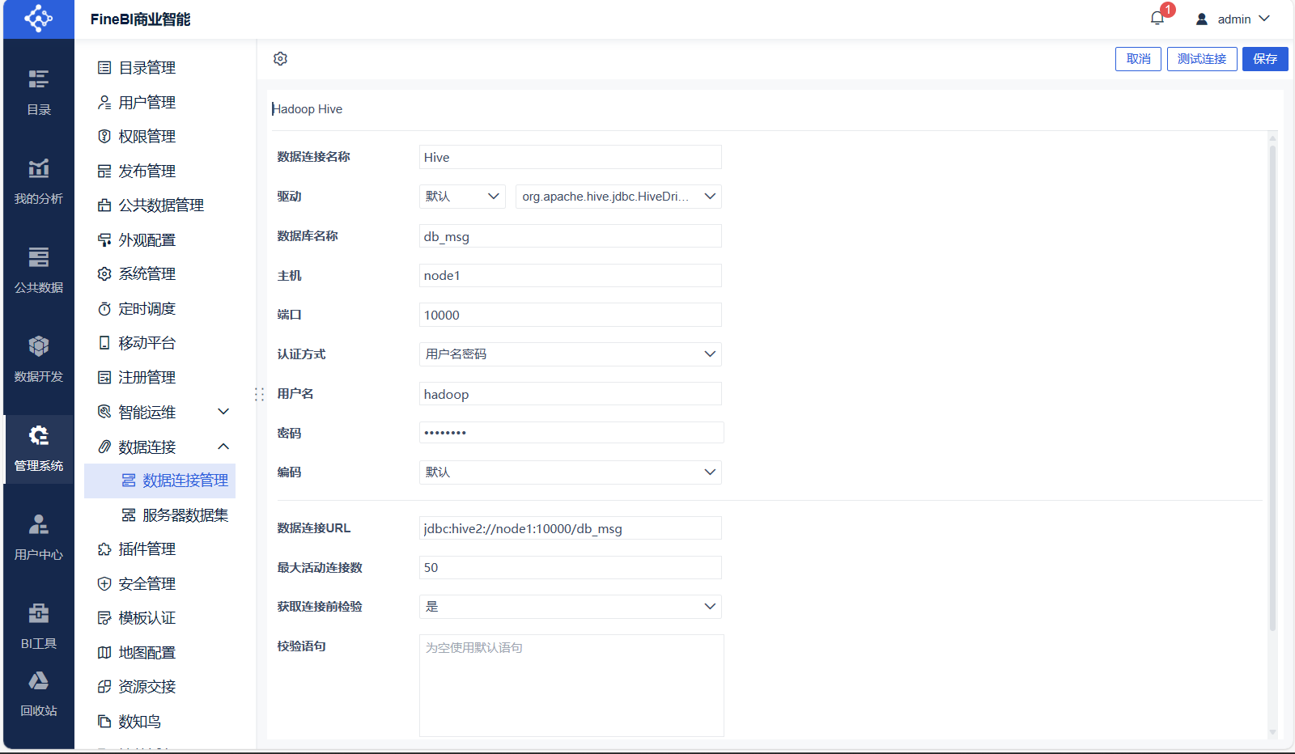
Task: Click the 数据库名称 input field
Action: pos(570,236)
